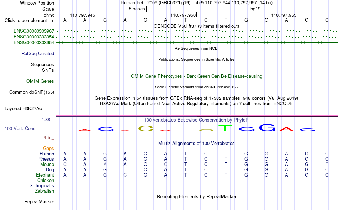Click the 'RefSeq genes from NCBI' title
The height and width of the screenshot is (210, 338).
(197, 48)
